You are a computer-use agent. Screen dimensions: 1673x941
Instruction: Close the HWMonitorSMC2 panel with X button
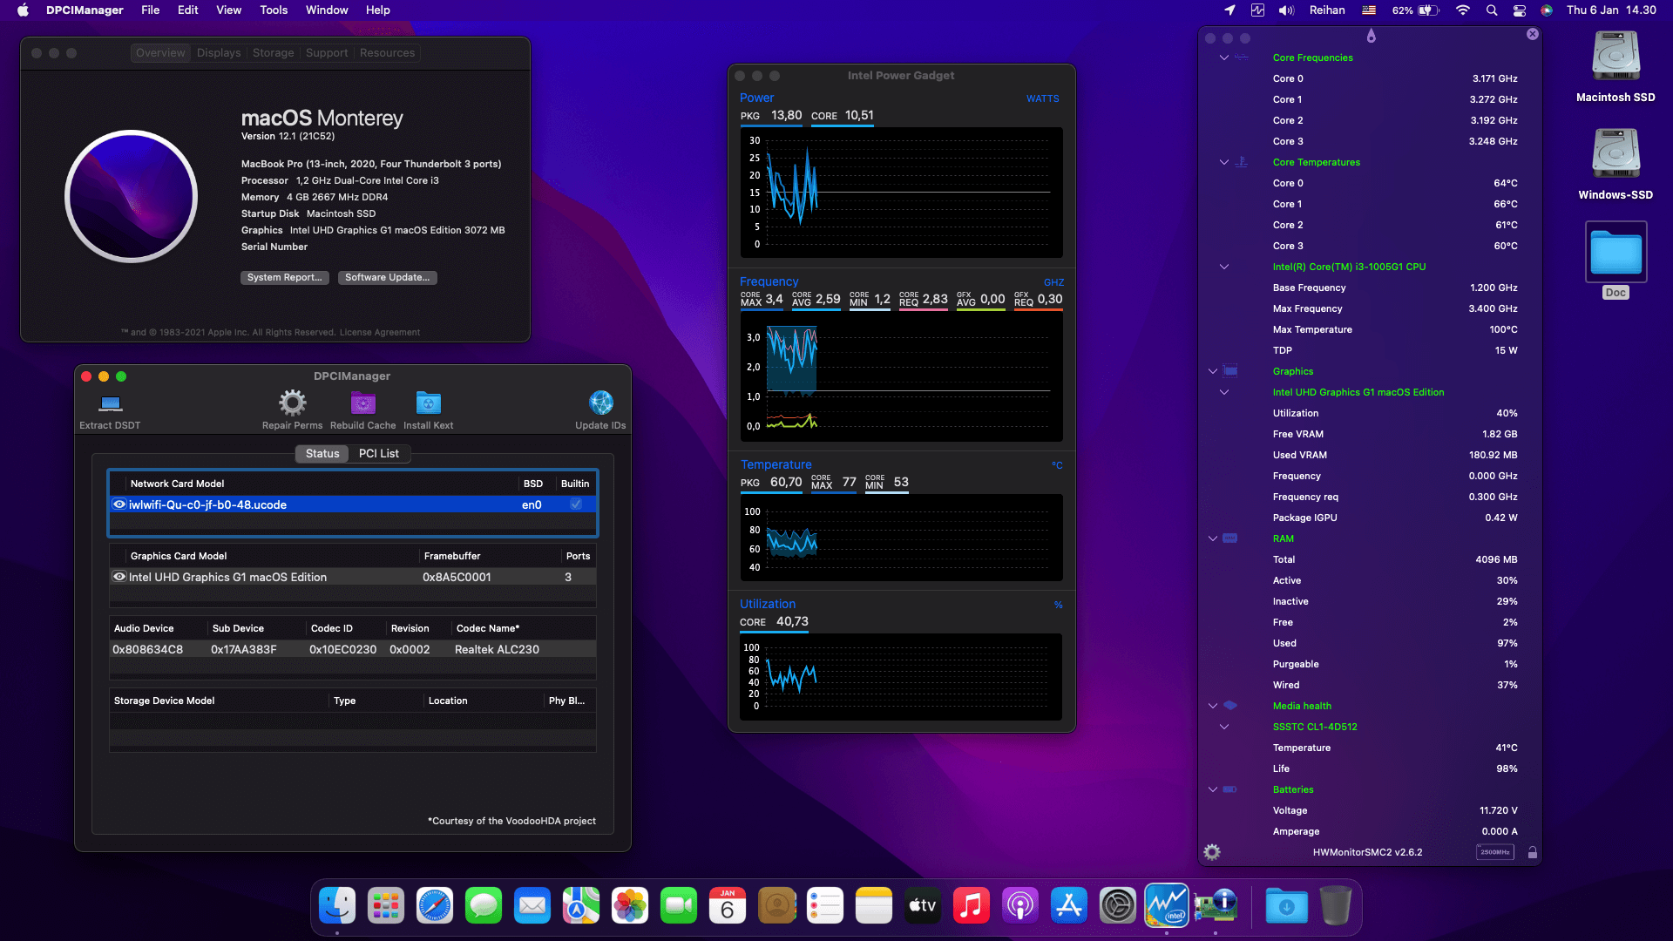click(1533, 34)
